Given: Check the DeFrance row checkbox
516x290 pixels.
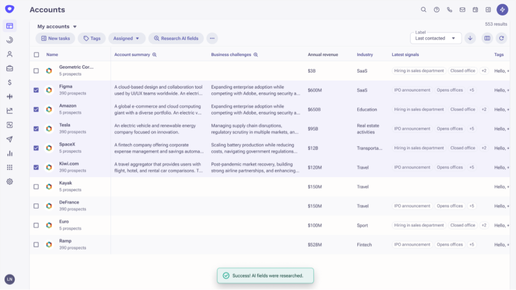Looking at the screenshot, I should pyautogui.click(x=36, y=206).
